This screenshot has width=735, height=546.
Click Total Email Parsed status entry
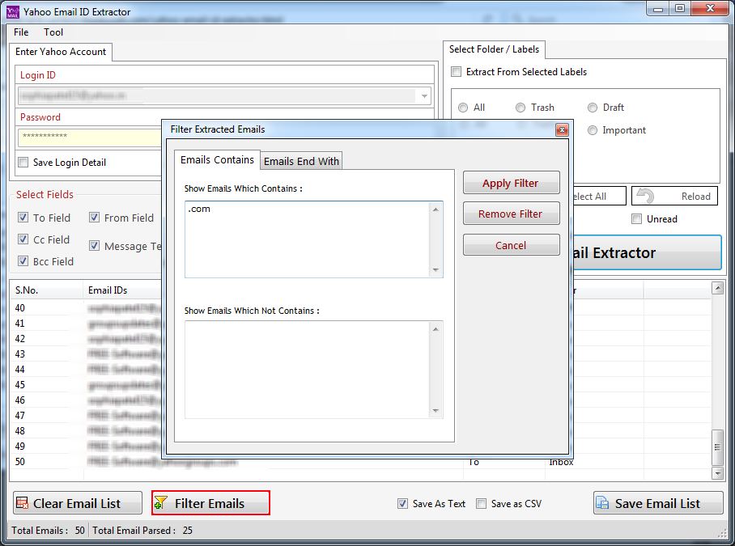coord(142,530)
